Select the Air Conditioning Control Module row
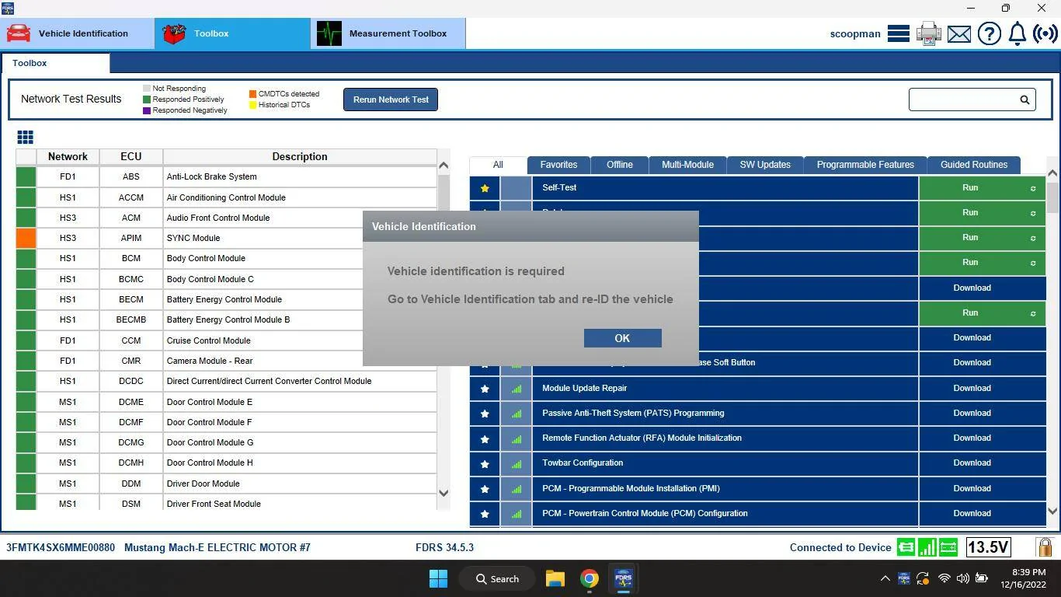Viewport: 1061px width, 597px height. coord(226,197)
